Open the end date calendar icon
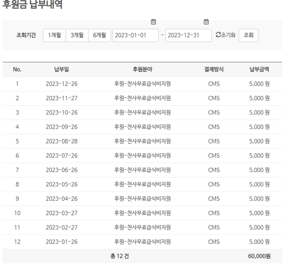The width and height of the screenshot is (284, 266). 206,21
